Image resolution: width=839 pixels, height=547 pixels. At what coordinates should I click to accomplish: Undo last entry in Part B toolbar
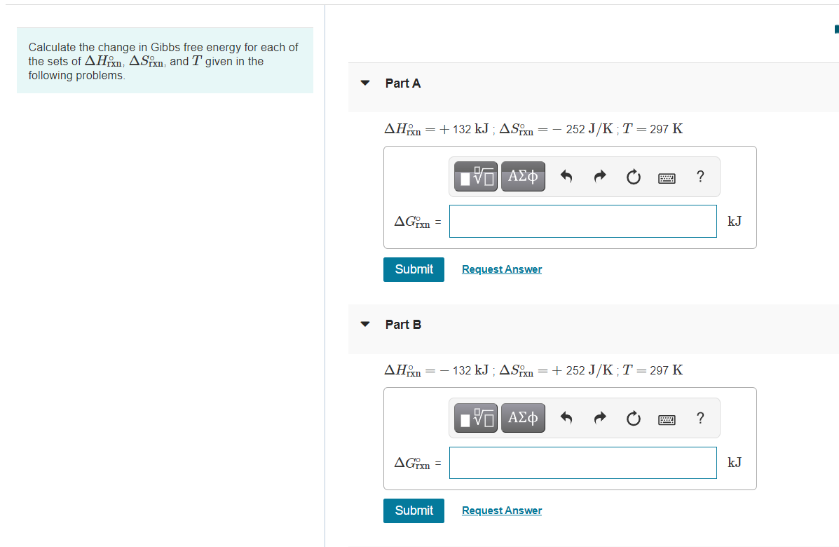click(x=566, y=417)
